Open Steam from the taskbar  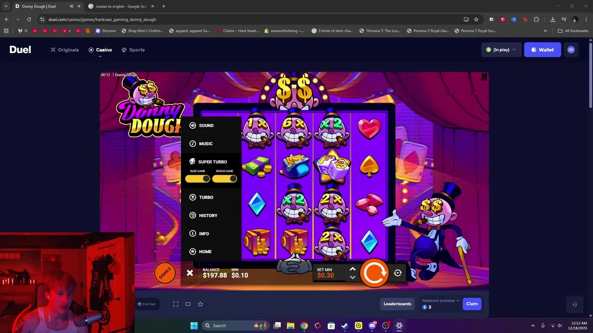[345, 326]
